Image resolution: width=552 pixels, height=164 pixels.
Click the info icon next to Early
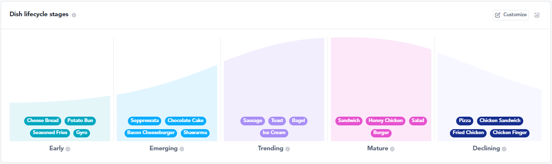click(x=68, y=149)
